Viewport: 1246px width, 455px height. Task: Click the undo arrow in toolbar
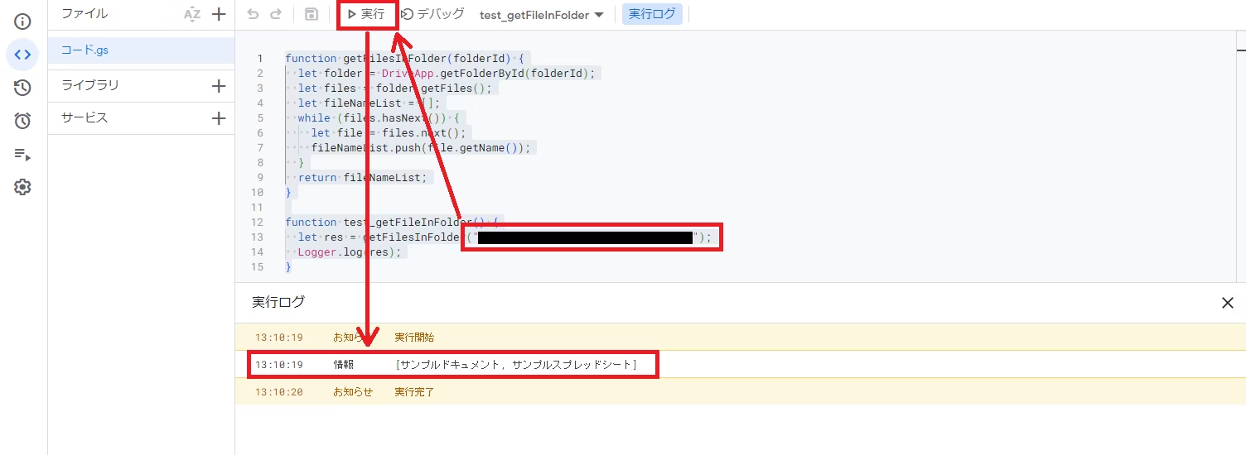(253, 14)
